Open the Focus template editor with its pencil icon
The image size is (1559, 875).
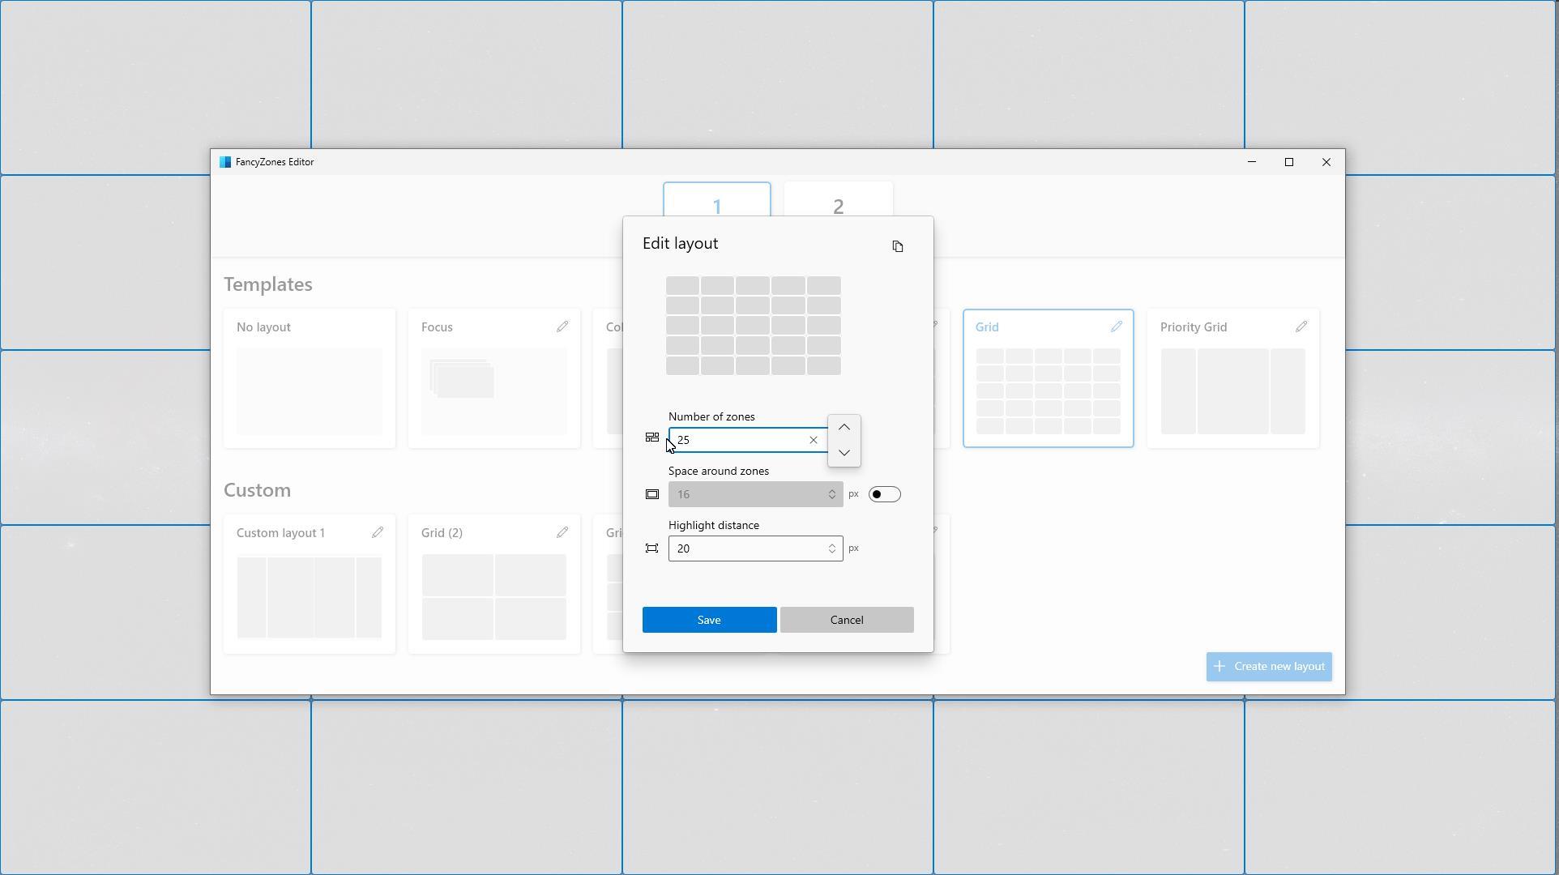click(x=562, y=327)
